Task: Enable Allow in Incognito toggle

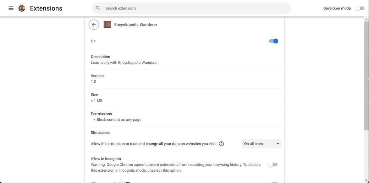Action: (x=272, y=165)
